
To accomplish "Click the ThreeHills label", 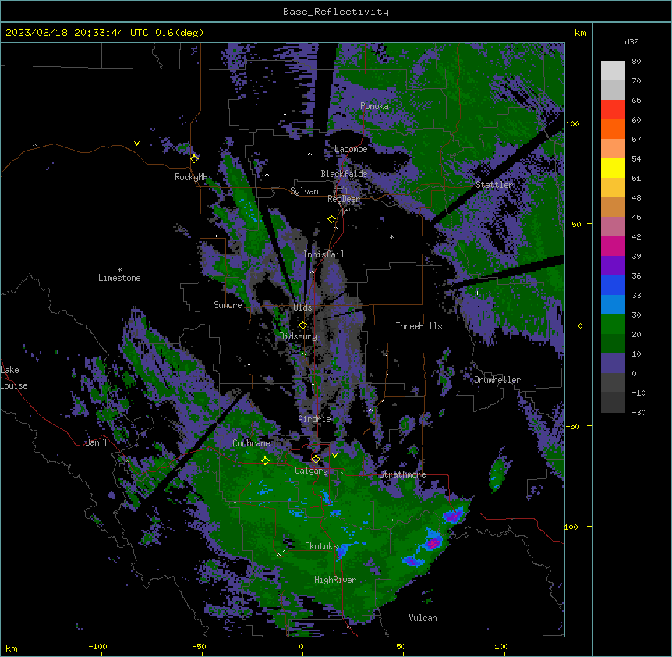I will click(x=419, y=326).
